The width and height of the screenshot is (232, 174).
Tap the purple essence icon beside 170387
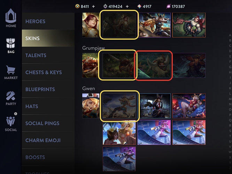tap(168, 6)
